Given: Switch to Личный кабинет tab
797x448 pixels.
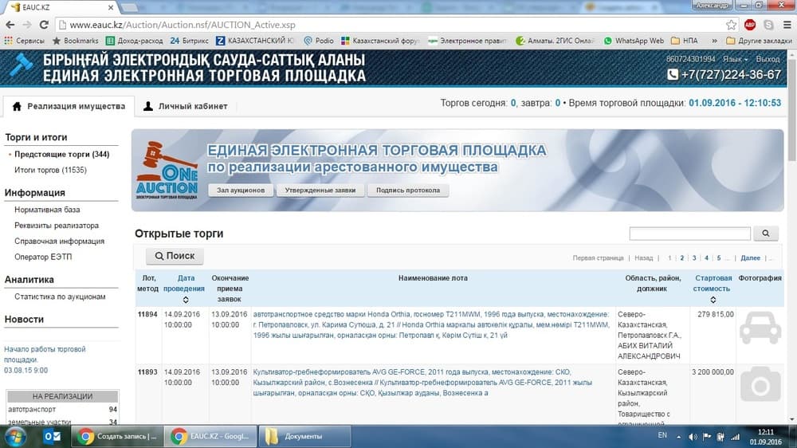Looking at the screenshot, I should 186,106.
